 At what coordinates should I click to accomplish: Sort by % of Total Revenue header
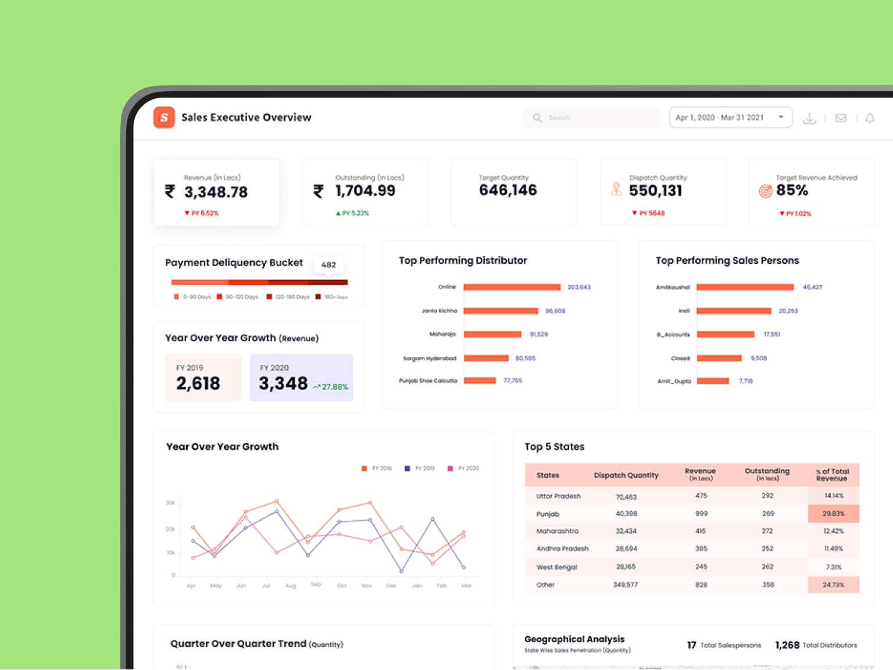tap(832, 475)
